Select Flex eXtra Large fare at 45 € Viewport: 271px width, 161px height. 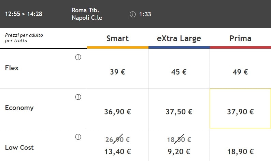(x=179, y=69)
